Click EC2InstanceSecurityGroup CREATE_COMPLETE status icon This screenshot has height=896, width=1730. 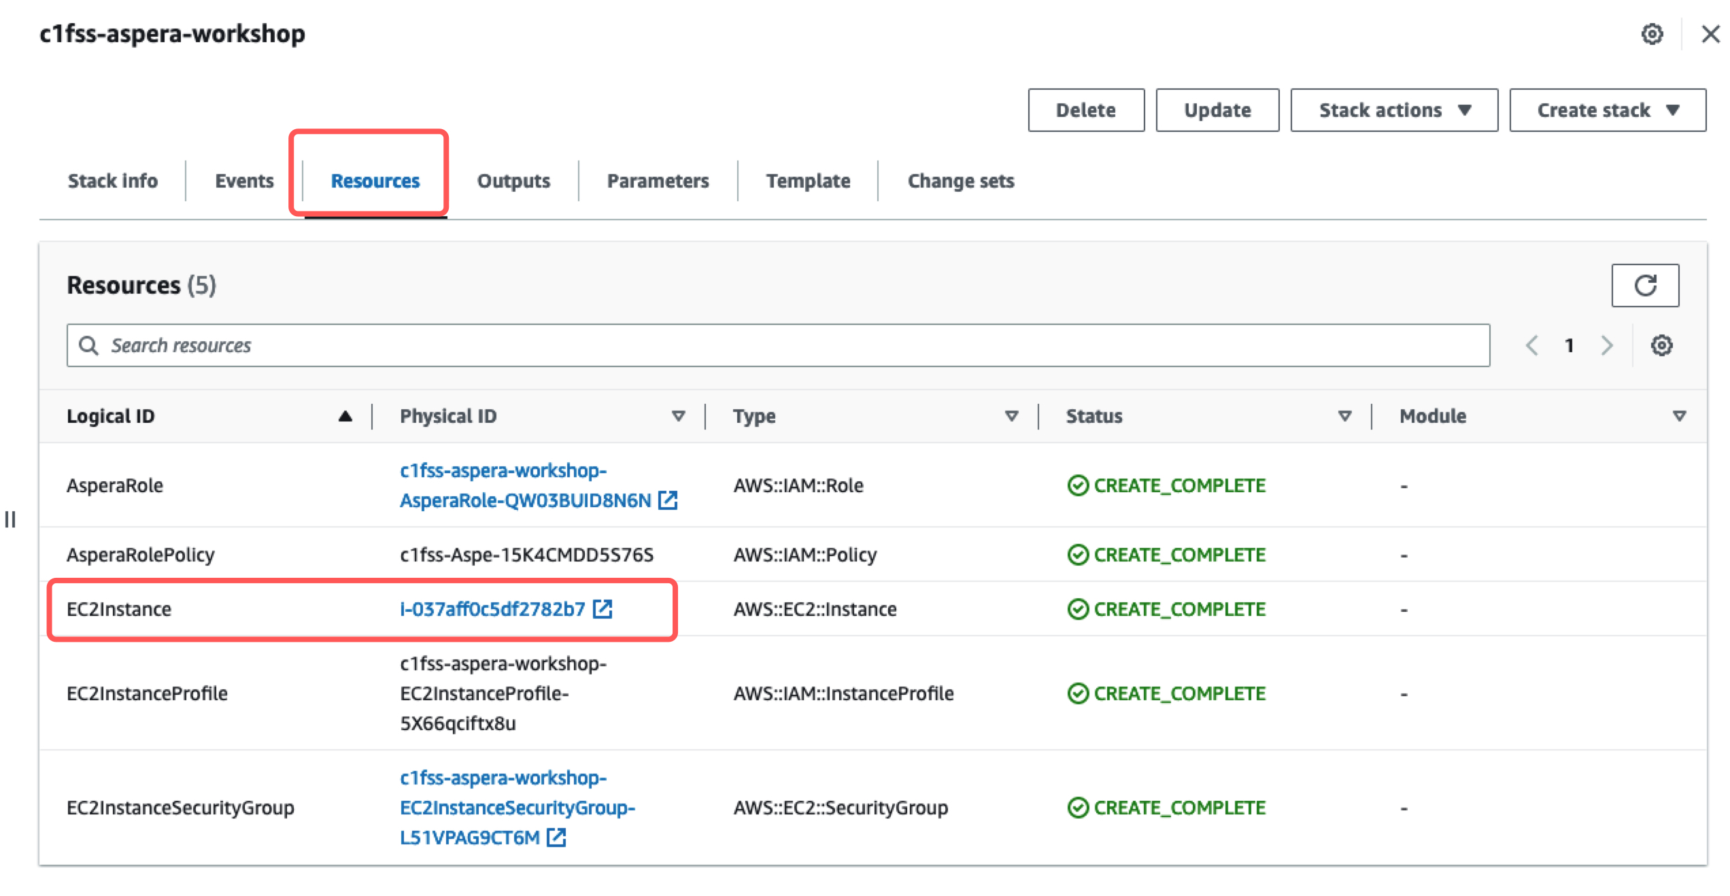1078,808
